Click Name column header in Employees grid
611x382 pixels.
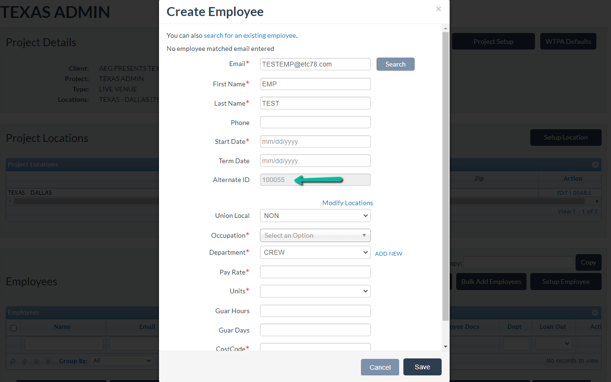point(62,327)
